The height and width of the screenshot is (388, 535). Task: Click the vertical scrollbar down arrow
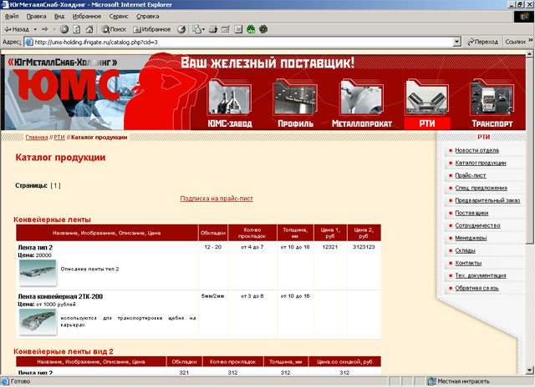pos(529,370)
